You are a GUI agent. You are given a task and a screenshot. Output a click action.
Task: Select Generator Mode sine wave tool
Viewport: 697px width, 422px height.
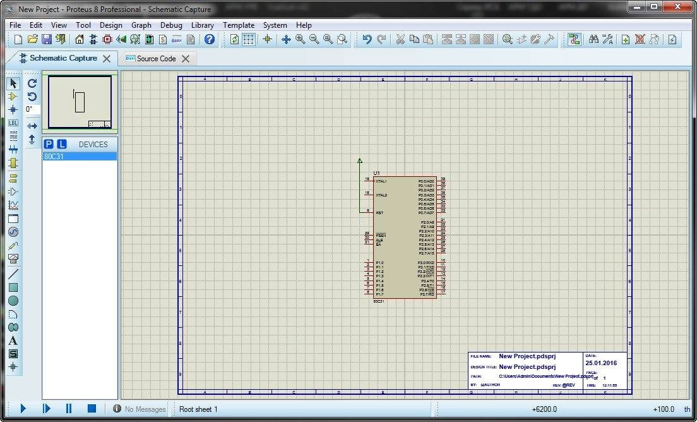coord(13,232)
